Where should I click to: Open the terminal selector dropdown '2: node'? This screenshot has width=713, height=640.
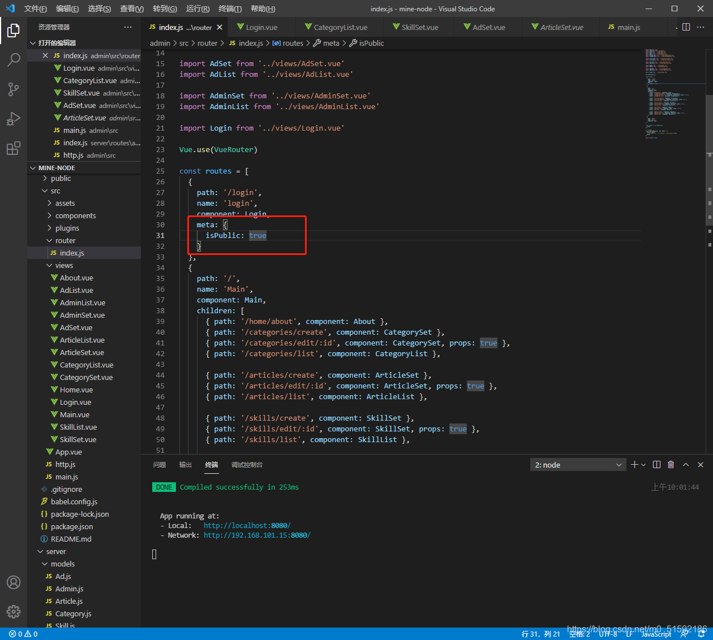click(x=578, y=465)
